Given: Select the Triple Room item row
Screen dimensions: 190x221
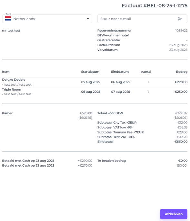Looking at the screenshot, I should click(95, 92).
